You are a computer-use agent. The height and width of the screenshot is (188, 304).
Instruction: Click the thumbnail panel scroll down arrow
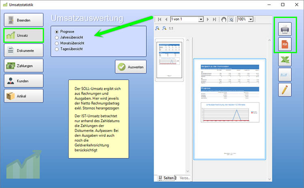(x=188, y=171)
